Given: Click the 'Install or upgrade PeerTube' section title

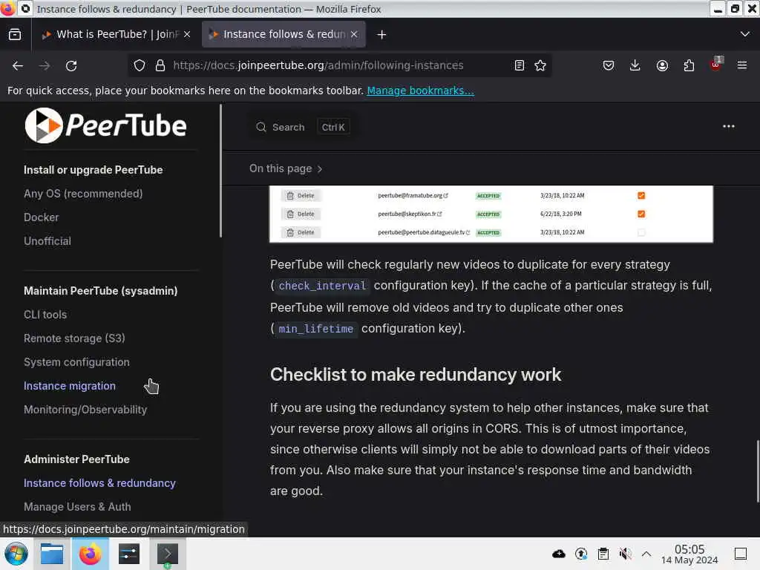Looking at the screenshot, I should click(x=93, y=170).
